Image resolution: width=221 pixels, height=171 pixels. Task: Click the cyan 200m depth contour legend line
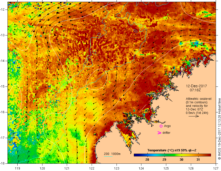tap(108, 157)
